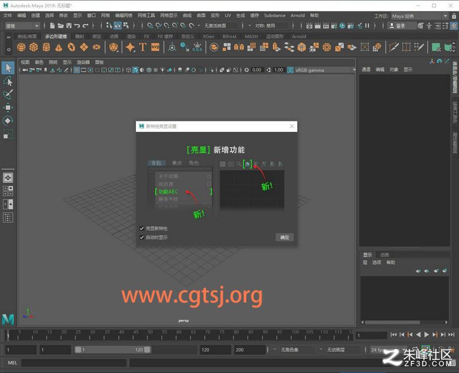Click the playback end field showing 200
Image resolution: width=459 pixels, height=373 pixels.
(x=250, y=350)
